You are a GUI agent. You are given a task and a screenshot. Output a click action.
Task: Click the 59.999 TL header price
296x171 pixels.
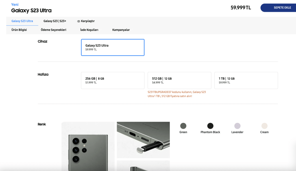coord(241,8)
